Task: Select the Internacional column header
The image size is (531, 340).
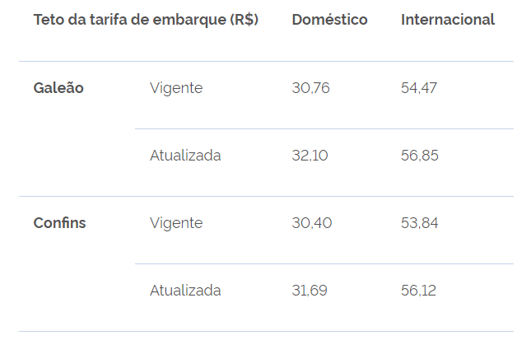Action: (448, 20)
